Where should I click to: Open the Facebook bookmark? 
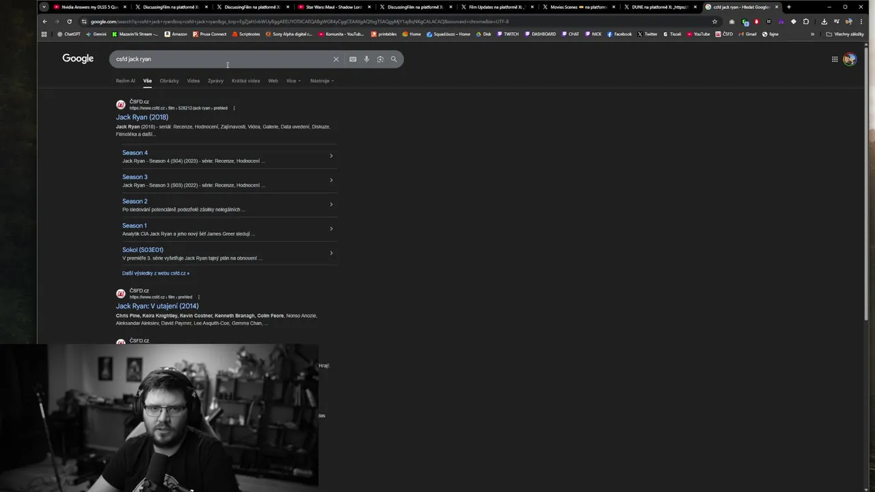point(619,34)
